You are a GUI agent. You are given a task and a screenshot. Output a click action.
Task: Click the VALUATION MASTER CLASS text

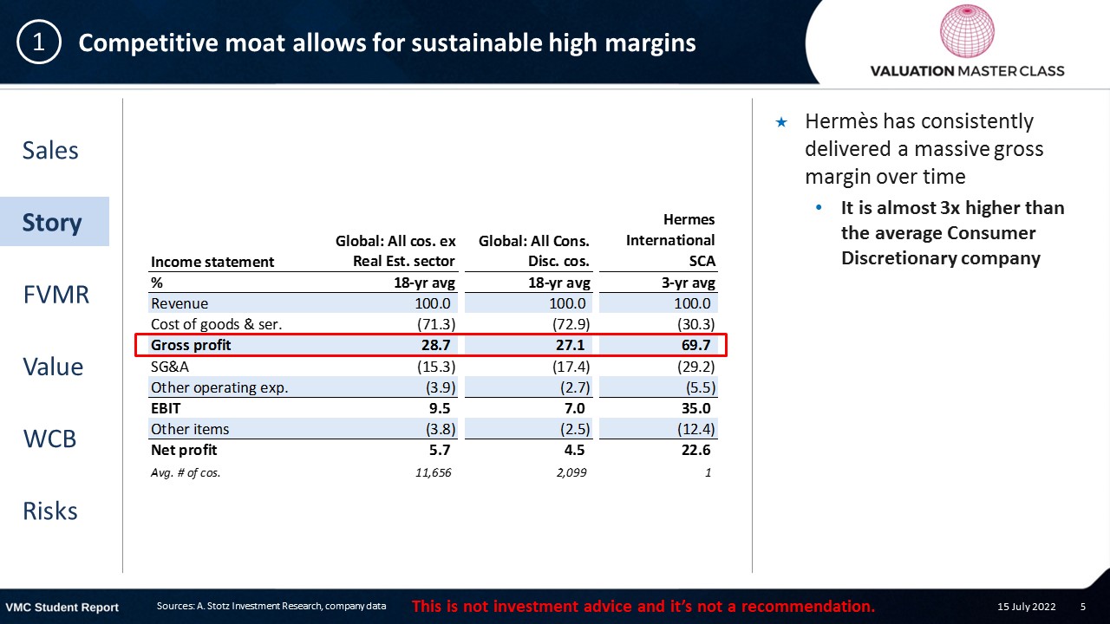(967, 71)
